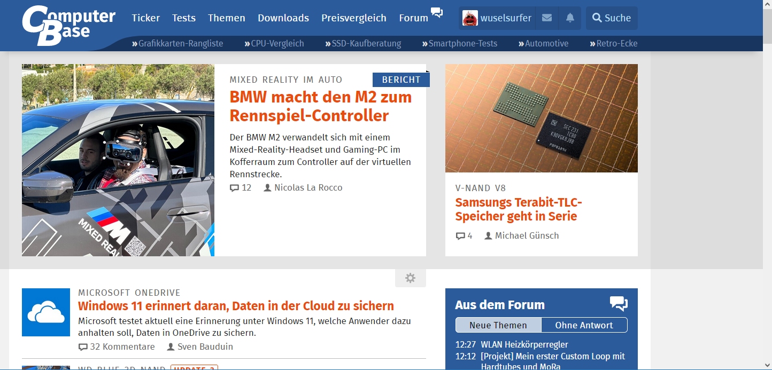Open the Tests menu
The image size is (772, 370).
pyautogui.click(x=184, y=18)
